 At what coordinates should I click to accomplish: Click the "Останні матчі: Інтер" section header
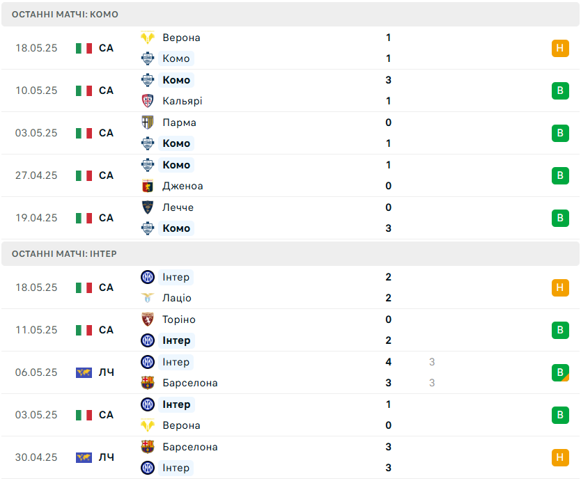(x=64, y=254)
